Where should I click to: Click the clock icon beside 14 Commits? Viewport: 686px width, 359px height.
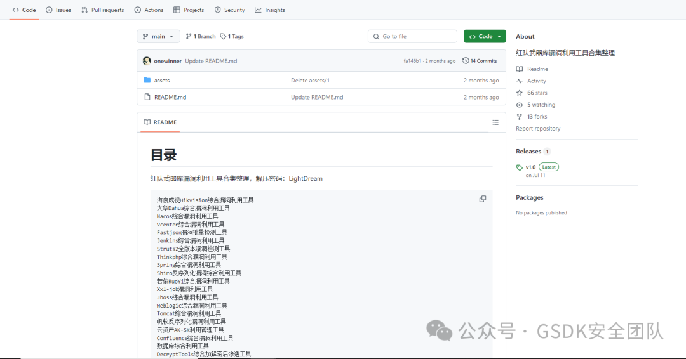466,61
